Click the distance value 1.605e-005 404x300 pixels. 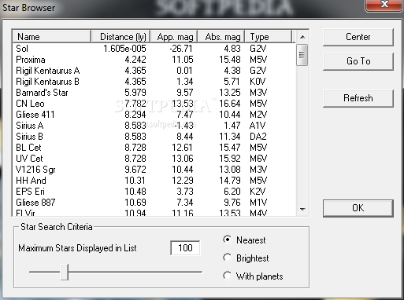pyautogui.click(x=124, y=49)
